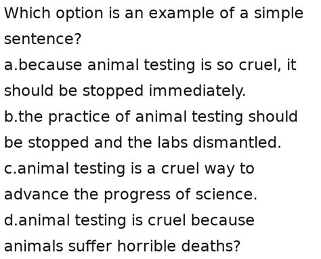
Task: Click the word 'science' in option c
Action: click(x=226, y=195)
